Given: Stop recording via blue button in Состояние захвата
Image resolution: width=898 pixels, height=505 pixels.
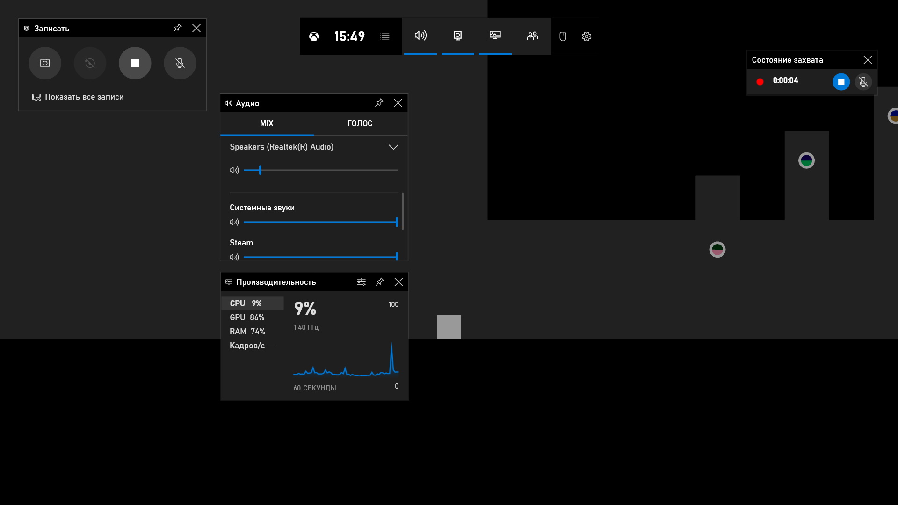Looking at the screenshot, I should pyautogui.click(x=841, y=82).
